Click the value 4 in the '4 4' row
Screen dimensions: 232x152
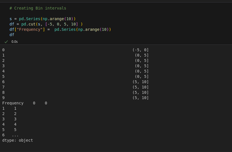(x=15, y=124)
